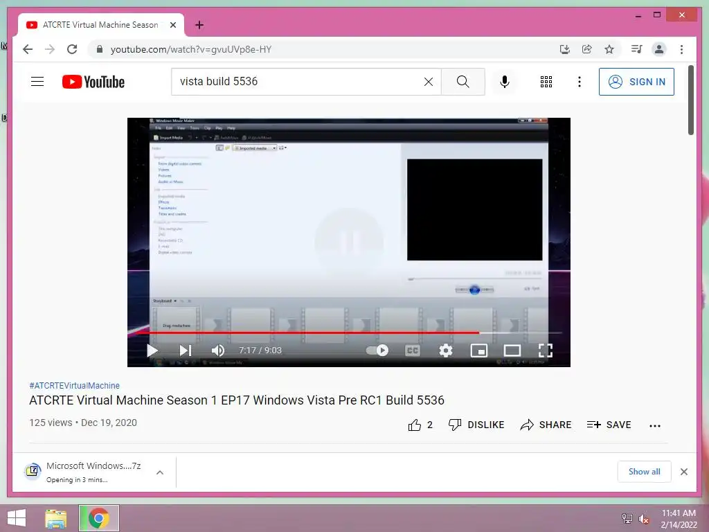Click Chrome taskbar icon

[98, 518]
